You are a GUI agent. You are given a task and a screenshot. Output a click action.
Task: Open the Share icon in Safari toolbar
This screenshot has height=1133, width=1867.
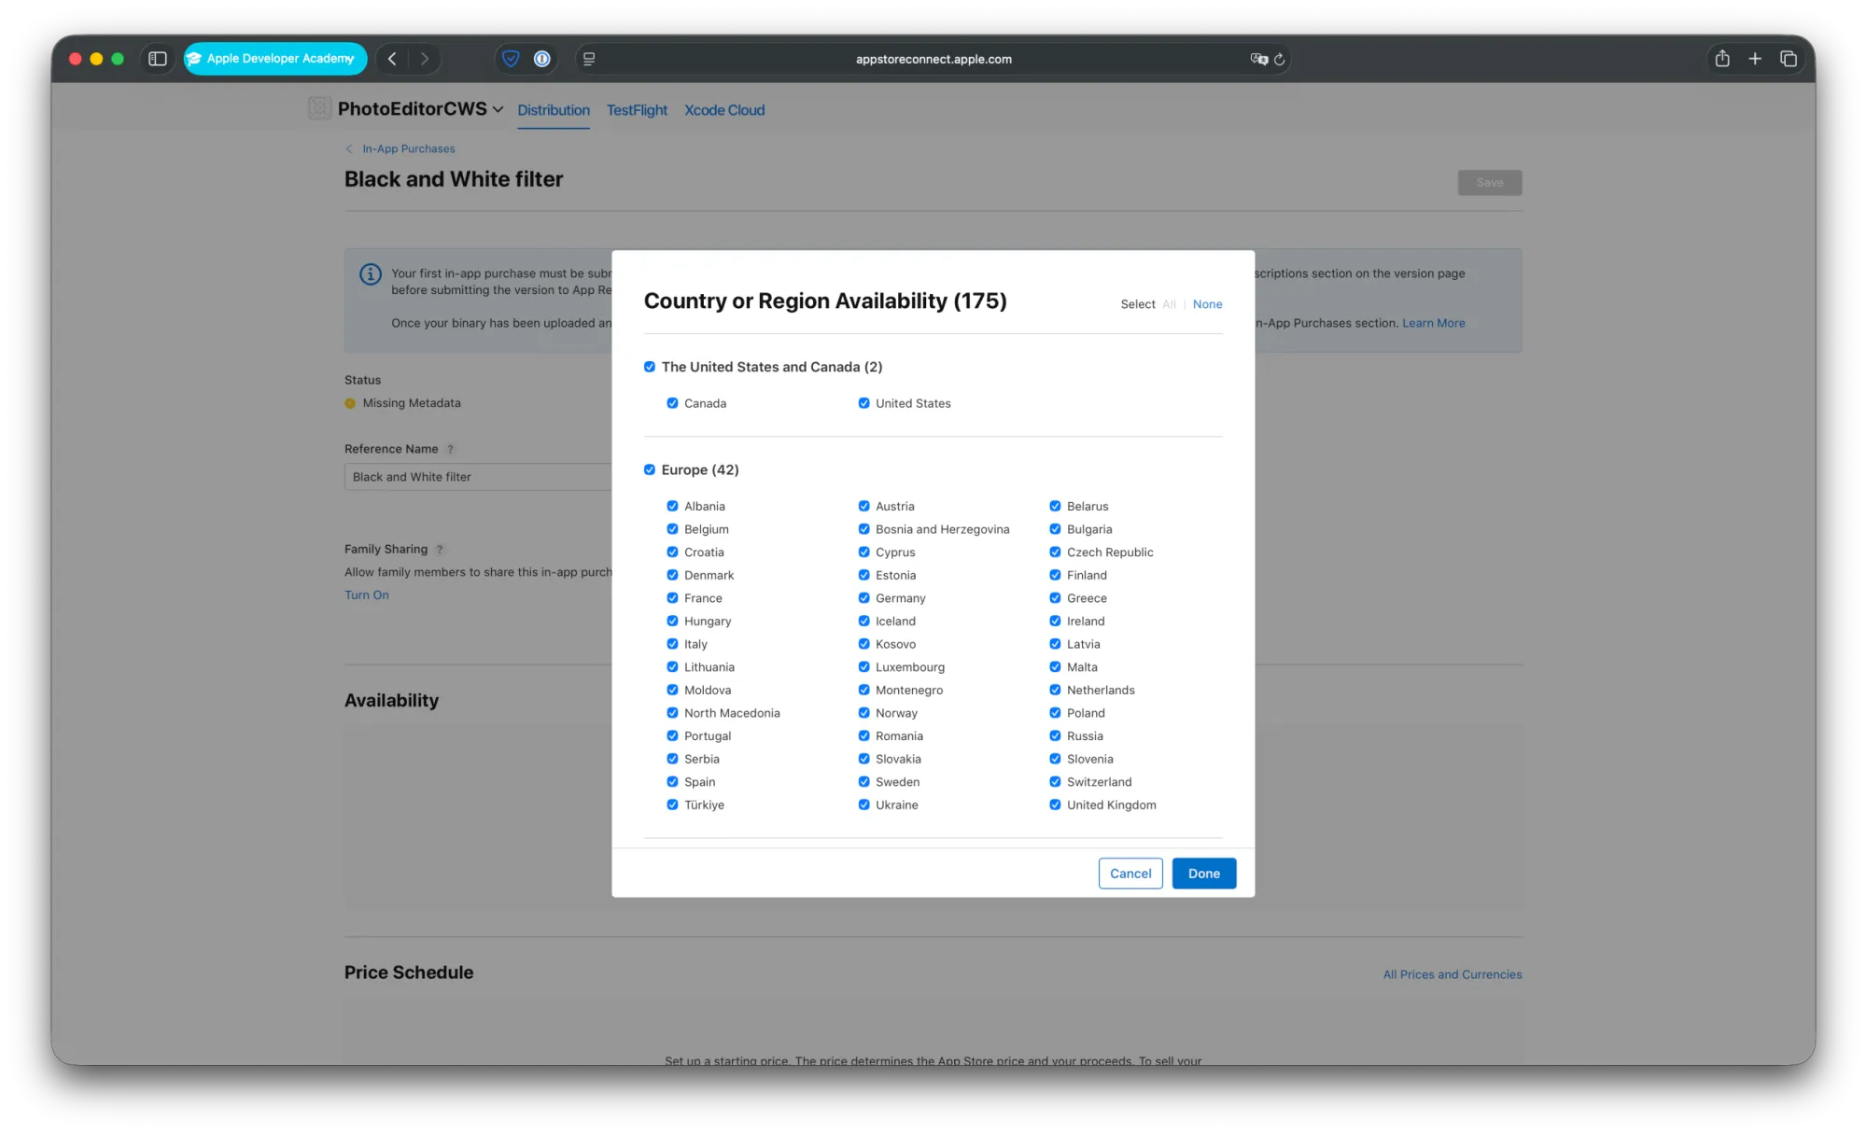coord(1722,59)
